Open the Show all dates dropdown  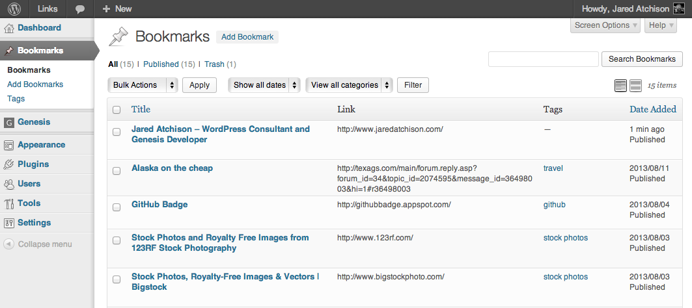[x=264, y=85]
